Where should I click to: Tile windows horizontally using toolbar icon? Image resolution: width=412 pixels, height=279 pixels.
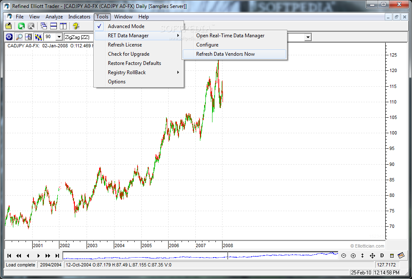[54, 26]
